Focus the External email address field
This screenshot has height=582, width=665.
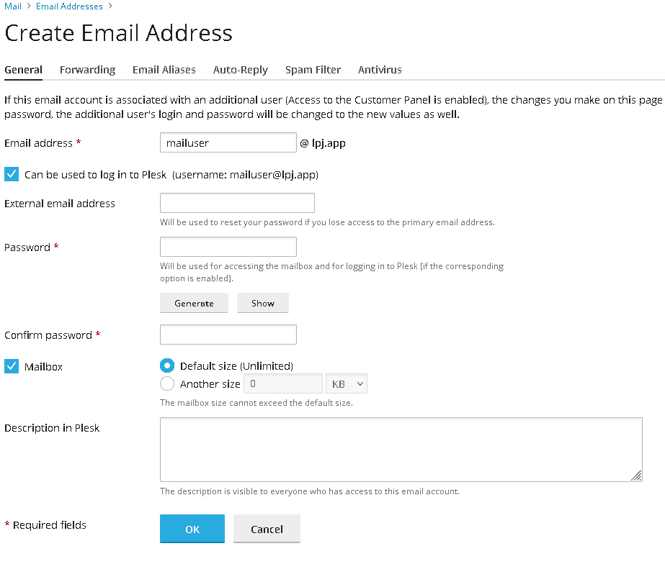(237, 203)
